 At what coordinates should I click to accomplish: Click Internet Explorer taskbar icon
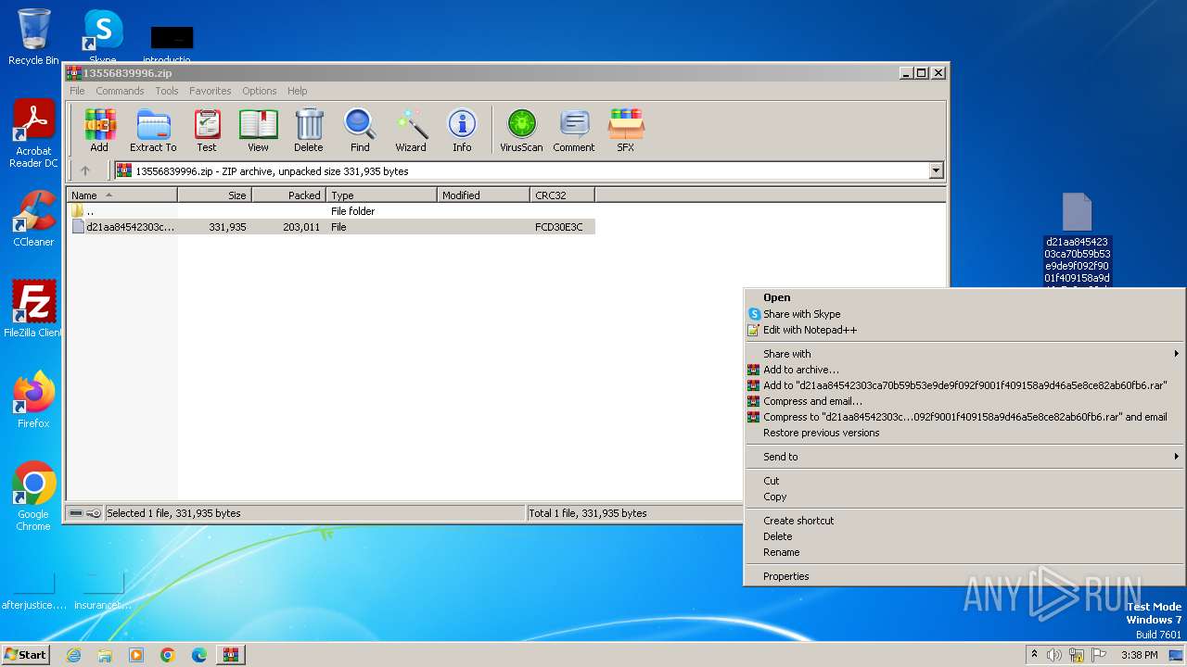coord(73,655)
